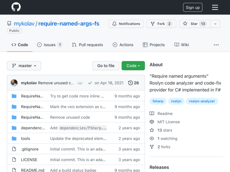The width and height of the screenshot is (230, 172).
Task: Open the GitHub home logo
Action: [x=16, y=7]
